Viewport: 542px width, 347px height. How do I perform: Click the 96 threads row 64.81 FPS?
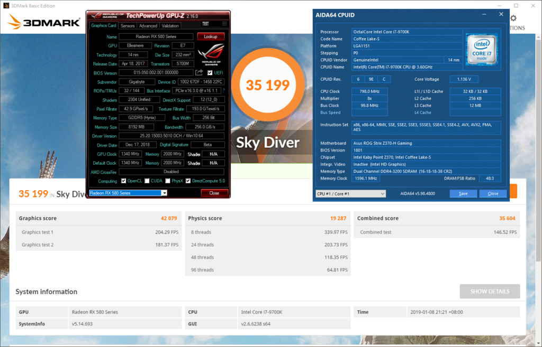[x=268, y=270]
